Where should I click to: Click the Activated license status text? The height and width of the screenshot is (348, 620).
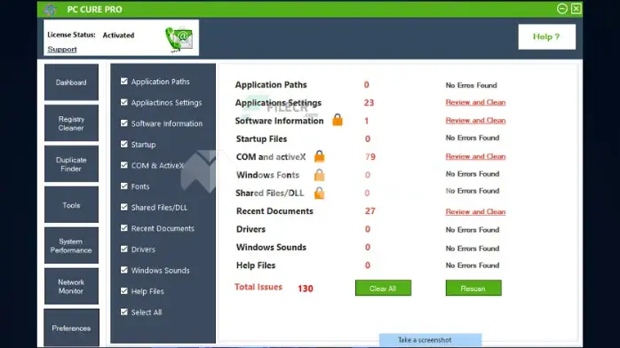click(118, 36)
